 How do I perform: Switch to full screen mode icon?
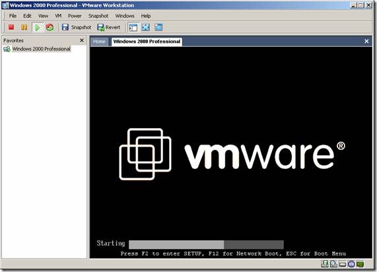pos(146,27)
